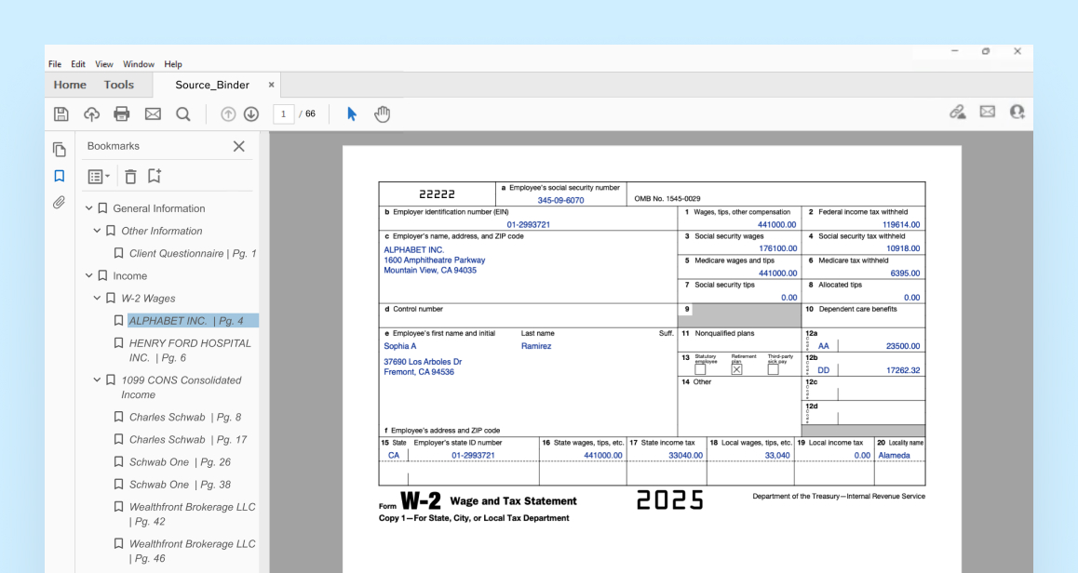This screenshot has height=573, width=1078.
Task: Click box 12a amount 23500.00
Action: pyautogui.click(x=903, y=346)
